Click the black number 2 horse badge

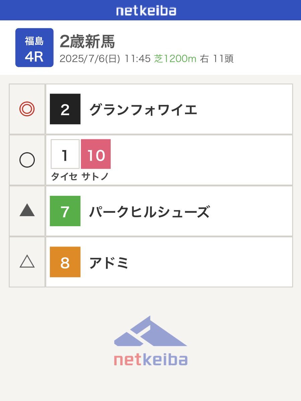[65, 109]
